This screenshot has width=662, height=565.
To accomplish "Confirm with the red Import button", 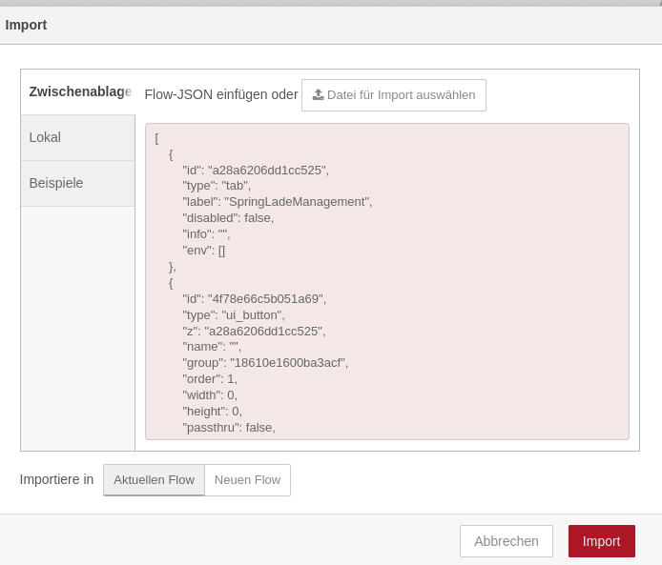I will (x=602, y=541).
